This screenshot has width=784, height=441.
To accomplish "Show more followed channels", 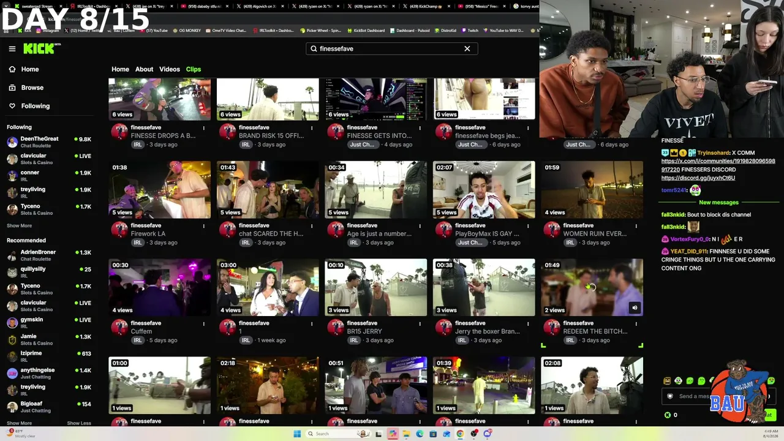I will pos(19,225).
